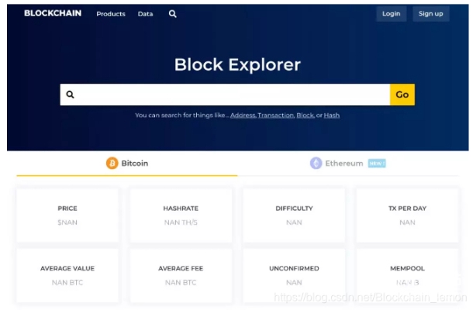473x310 pixels.
Task: Select the PRICE stat card
Action: [67, 215]
